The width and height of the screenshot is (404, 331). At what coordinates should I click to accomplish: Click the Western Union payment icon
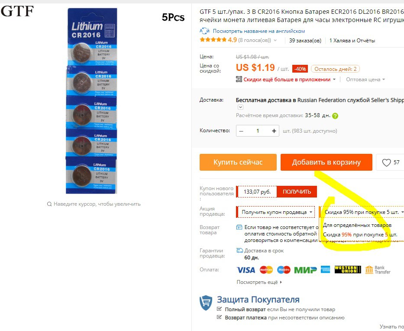click(x=348, y=270)
